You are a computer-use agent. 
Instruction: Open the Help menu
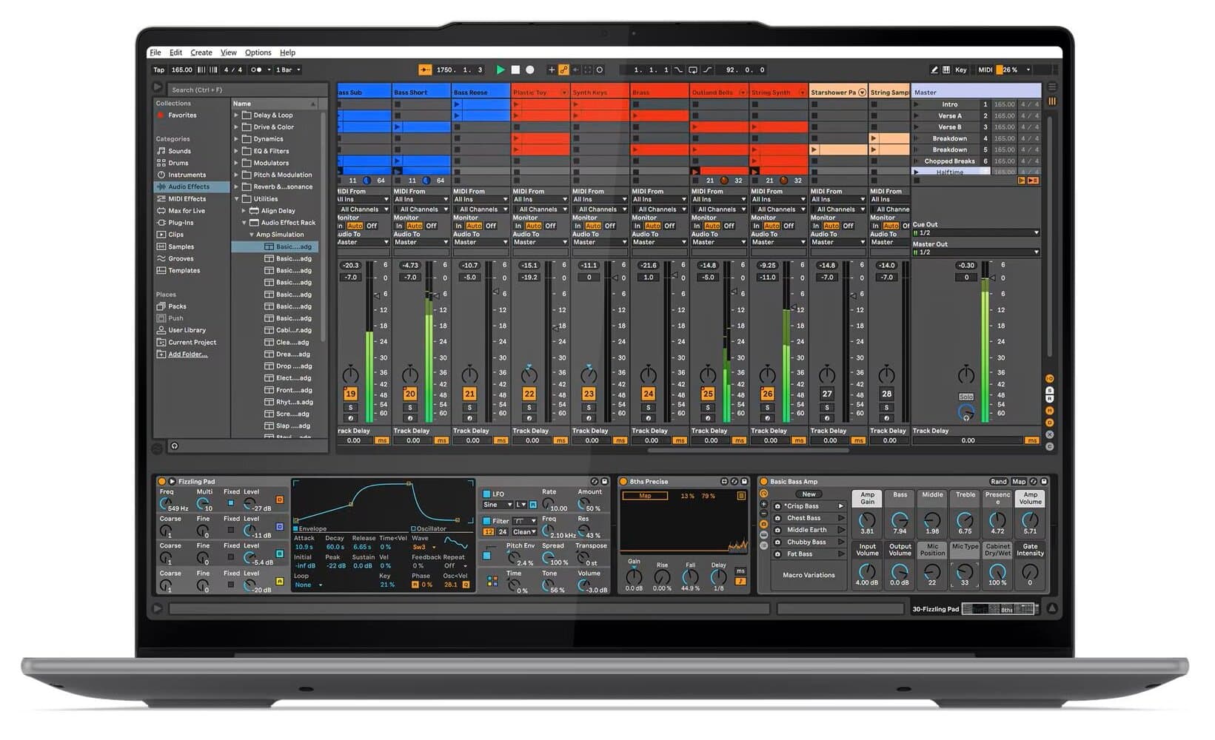(287, 53)
